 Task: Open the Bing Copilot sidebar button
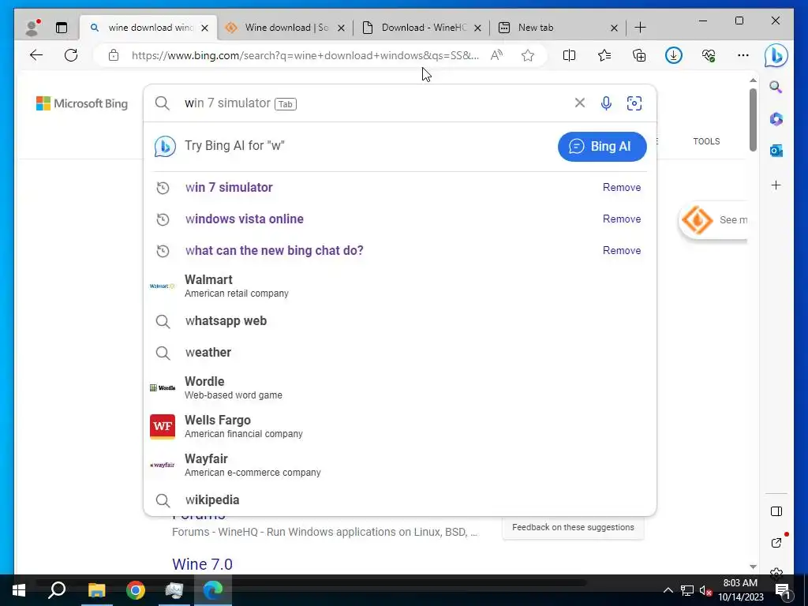tap(776, 55)
